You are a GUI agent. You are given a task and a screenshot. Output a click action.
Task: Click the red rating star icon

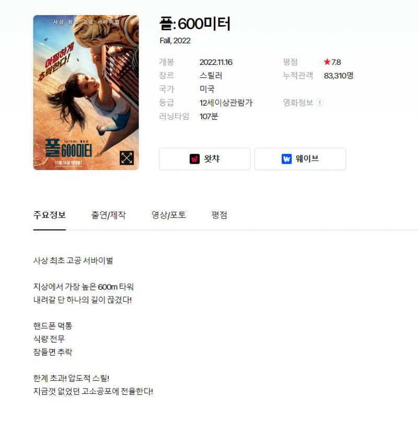pos(327,62)
